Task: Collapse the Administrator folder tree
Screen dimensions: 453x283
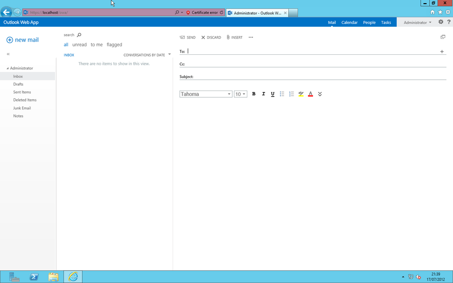Action: (8, 68)
